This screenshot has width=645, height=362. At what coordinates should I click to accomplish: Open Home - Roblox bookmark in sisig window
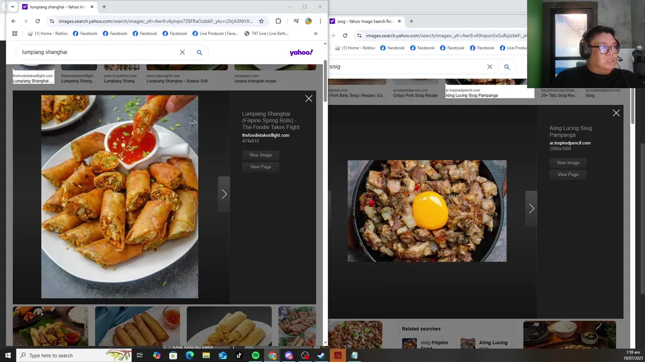(x=355, y=48)
